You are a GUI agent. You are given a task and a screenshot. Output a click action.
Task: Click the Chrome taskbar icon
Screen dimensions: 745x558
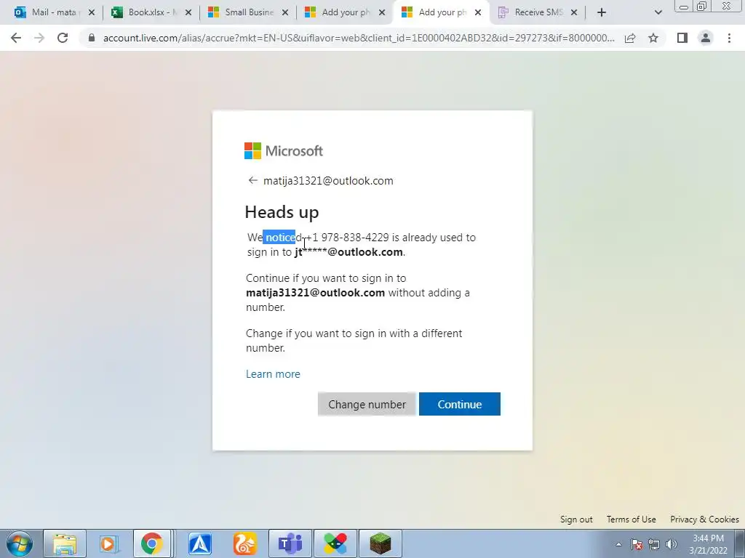151,543
